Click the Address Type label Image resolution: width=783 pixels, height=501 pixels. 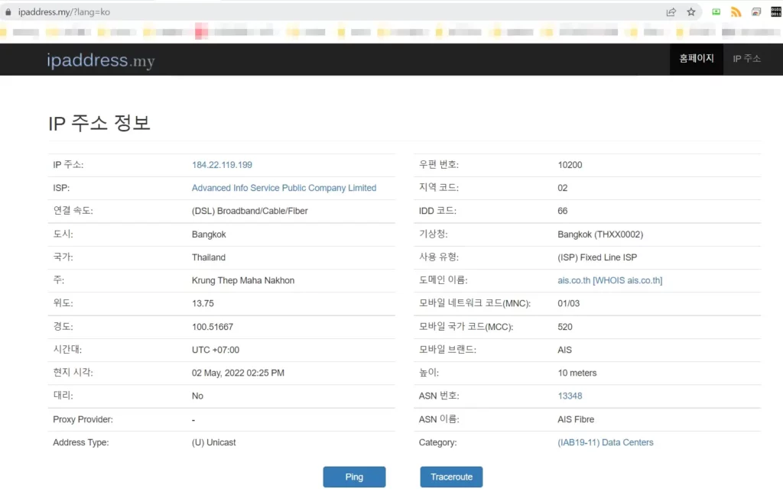pyautogui.click(x=81, y=442)
